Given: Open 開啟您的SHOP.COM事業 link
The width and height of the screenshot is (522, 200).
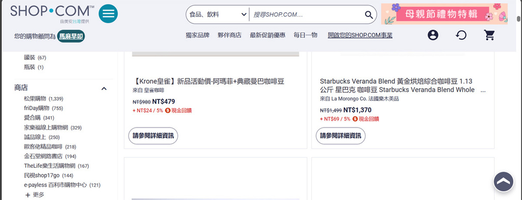Looking at the screenshot, I should click(360, 35).
